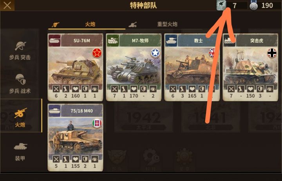Close the 特种部队 screen with X
The image size is (282, 181).
click(7, 5)
